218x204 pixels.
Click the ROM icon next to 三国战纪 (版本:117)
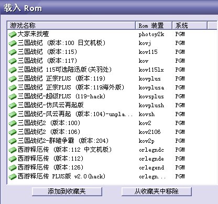[x=13, y=61]
